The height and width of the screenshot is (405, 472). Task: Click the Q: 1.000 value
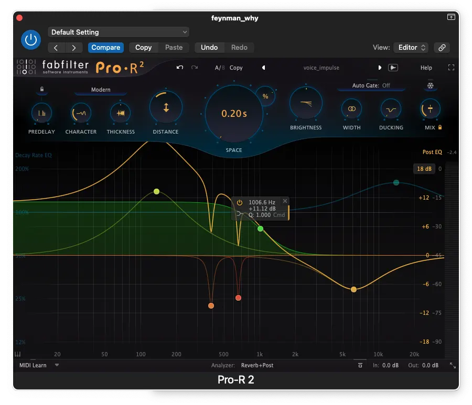pos(260,215)
